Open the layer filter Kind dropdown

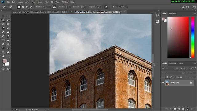[x=168, y=68]
